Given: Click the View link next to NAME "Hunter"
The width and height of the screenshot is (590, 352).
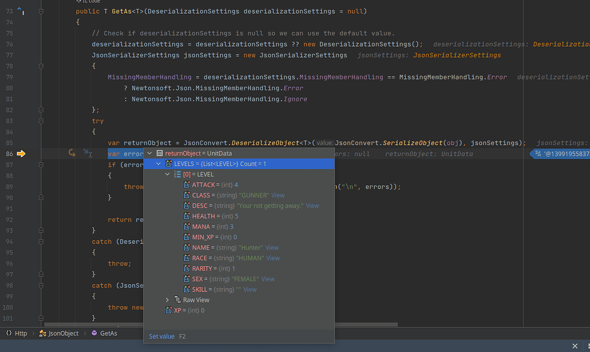Looking at the screenshot, I should 273,247.
